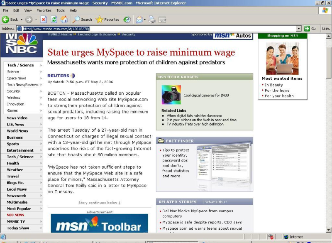Image resolution: width=332 pixels, height=243 pixels.
Task: Open the View menu
Action: (x=28, y=10)
